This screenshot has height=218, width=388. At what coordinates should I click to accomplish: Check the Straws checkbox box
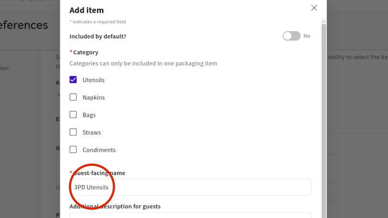tap(73, 132)
